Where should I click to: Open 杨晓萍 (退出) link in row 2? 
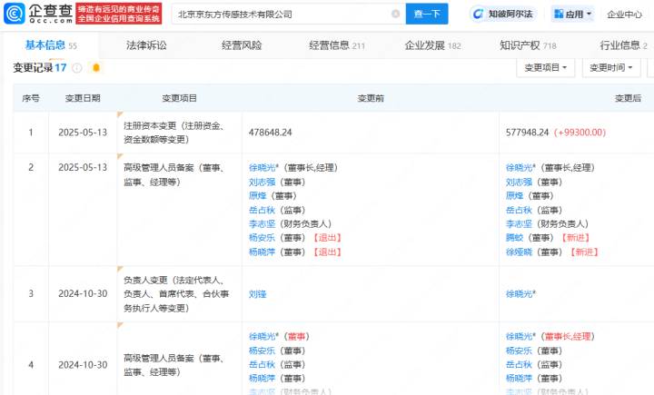[262, 252]
